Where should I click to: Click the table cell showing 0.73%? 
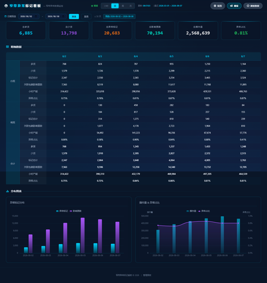pyautogui.click(x=100, y=181)
